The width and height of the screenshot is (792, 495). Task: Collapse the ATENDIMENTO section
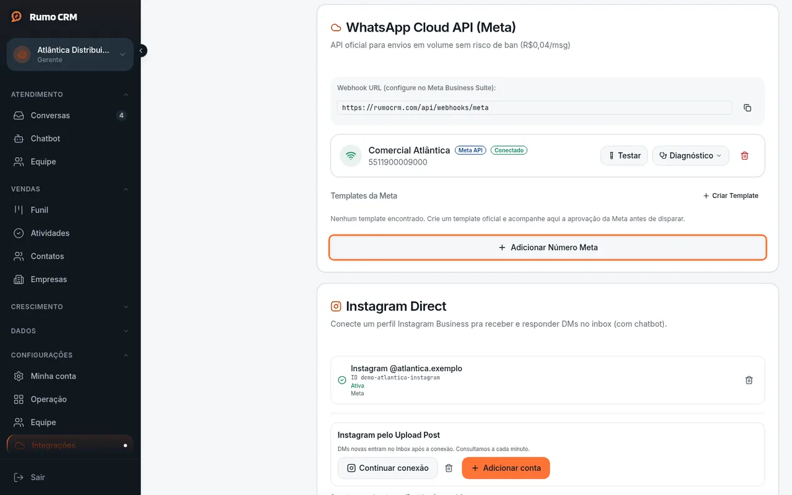(70, 95)
